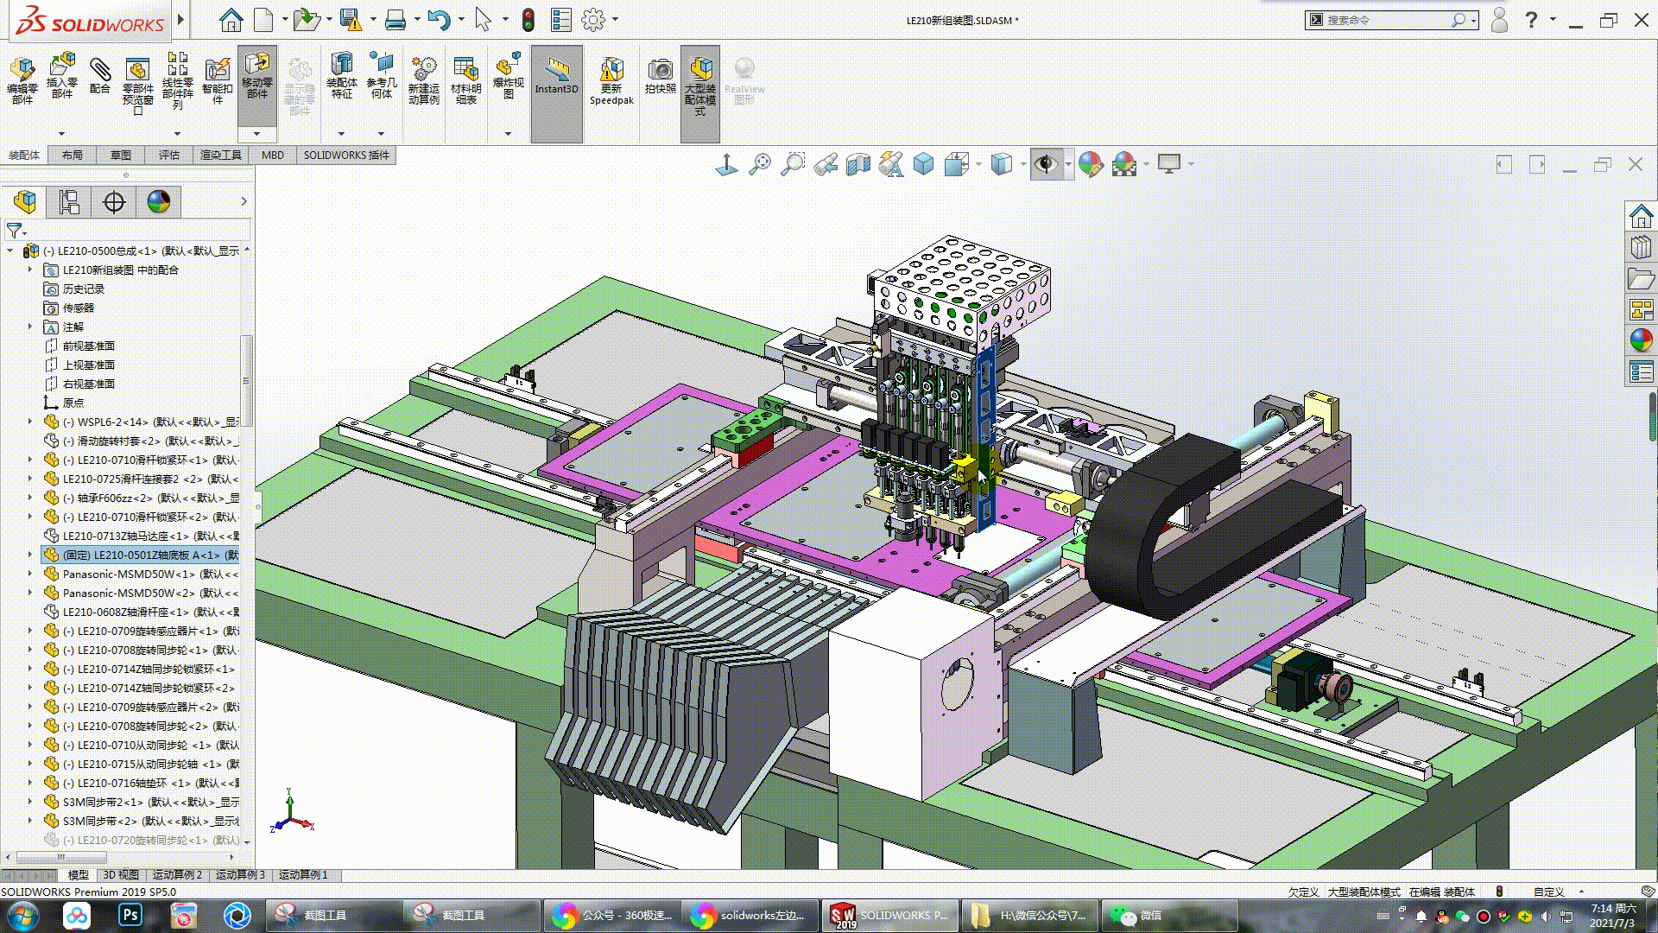Open Reference Geometry (参考几何体)
Viewport: 1658px width, 933px height.
[381, 76]
